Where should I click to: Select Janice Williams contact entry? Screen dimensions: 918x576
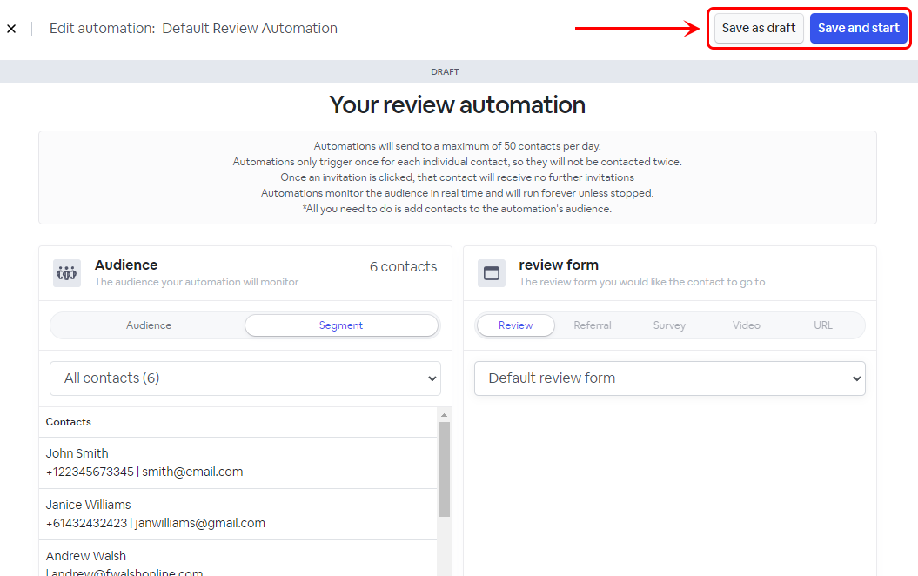(x=238, y=514)
